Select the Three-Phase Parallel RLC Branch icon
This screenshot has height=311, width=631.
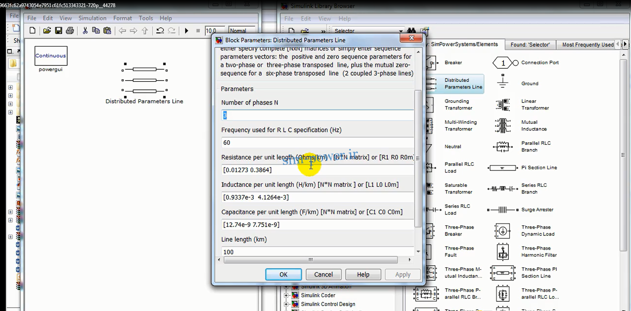tap(426, 294)
